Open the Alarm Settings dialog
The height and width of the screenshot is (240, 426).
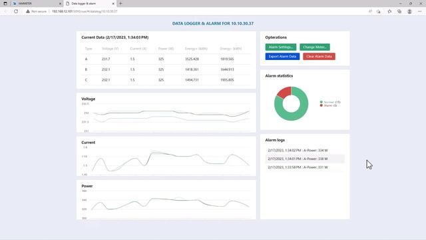[x=281, y=47]
